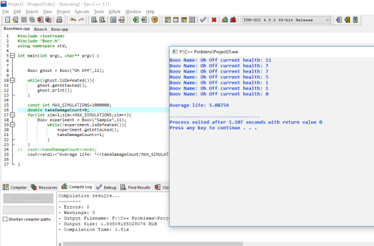The height and width of the screenshot is (246, 374).
Task: Open the Help menu
Action: click(150, 12)
